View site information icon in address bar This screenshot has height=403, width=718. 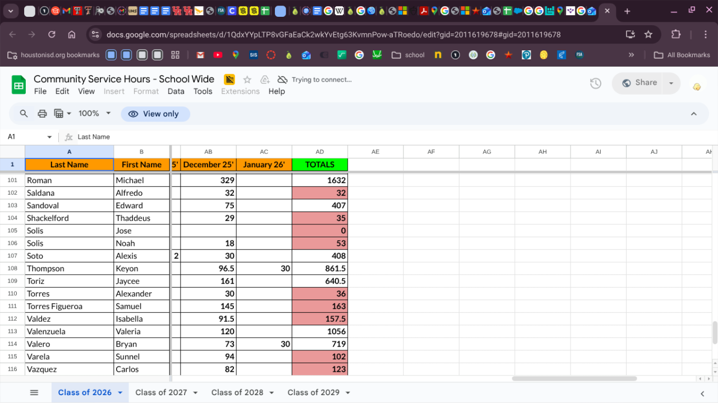pos(95,34)
